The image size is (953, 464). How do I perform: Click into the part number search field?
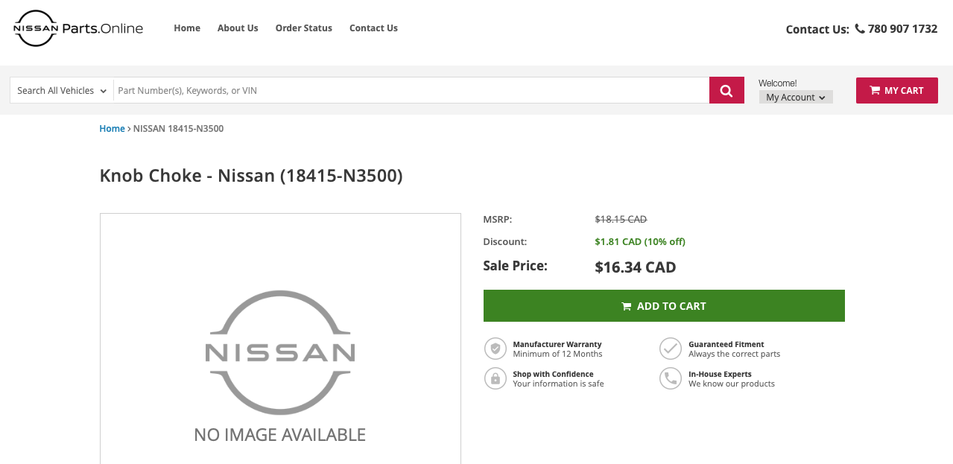[x=411, y=90]
